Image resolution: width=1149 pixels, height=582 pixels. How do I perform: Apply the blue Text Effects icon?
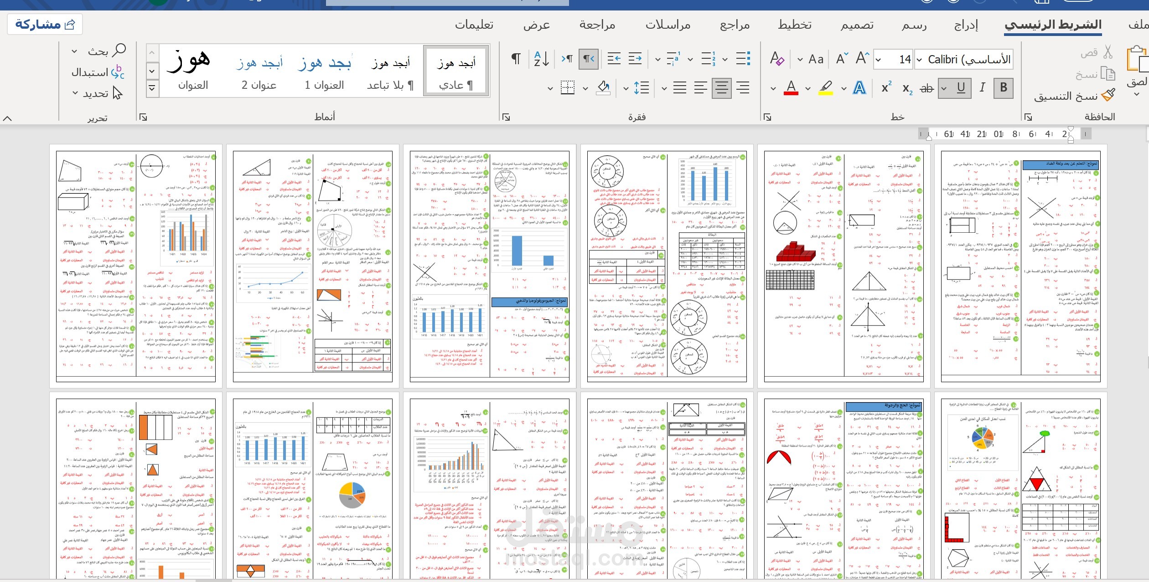859,88
